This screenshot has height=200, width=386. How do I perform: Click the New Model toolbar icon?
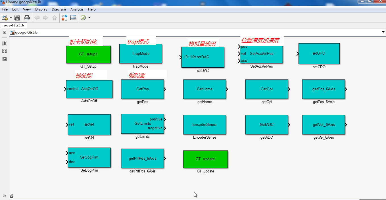(x=5, y=18)
